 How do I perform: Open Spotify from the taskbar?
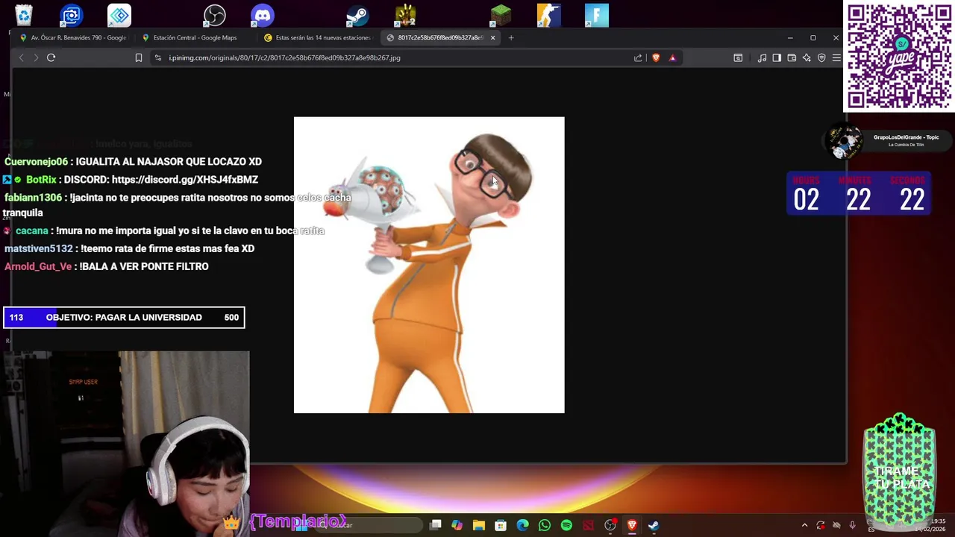coord(566,525)
